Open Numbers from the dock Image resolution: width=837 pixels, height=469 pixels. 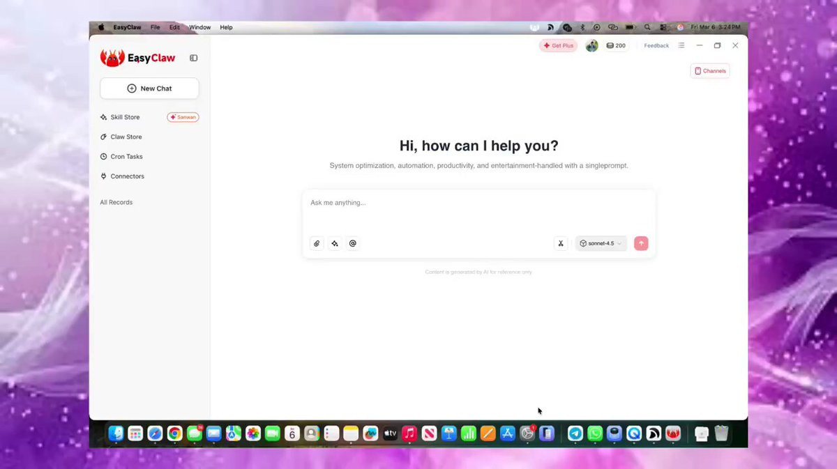[469, 433]
